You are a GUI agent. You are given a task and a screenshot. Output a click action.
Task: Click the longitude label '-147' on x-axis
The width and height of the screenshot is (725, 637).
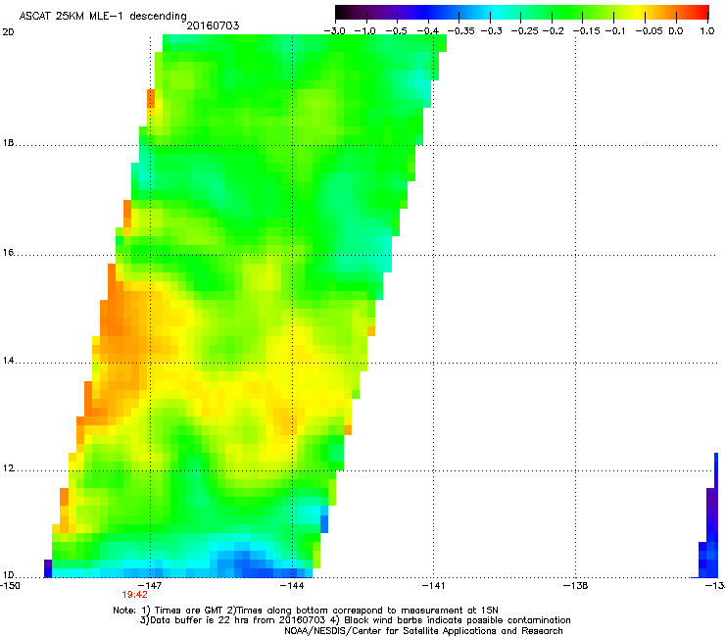(x=151, y=586)
